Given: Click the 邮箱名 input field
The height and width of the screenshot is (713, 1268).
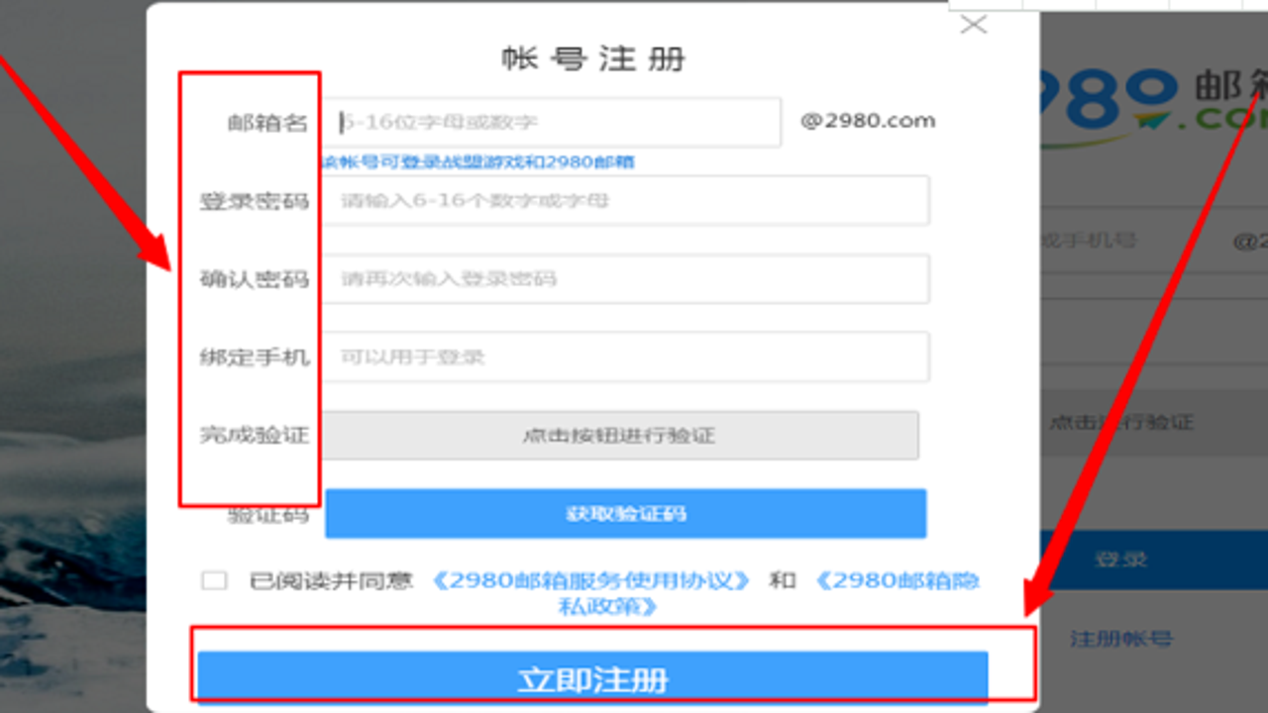Looking at the screenshot, I should click(553, 122).
